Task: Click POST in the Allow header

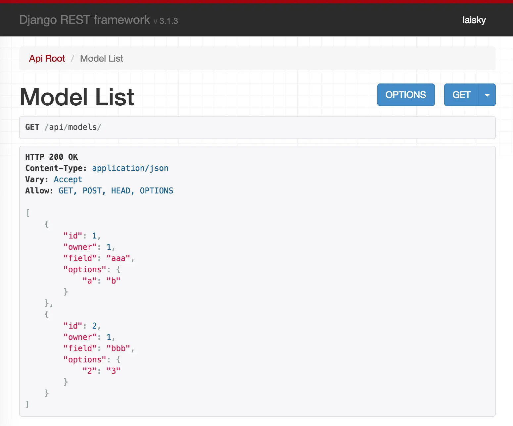Action: tap(92, 191)
